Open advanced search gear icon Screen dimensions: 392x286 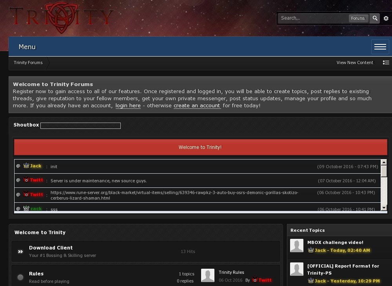point(386,18)
